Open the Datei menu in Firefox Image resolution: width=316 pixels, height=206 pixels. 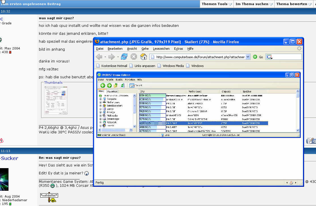coord(100,49)
